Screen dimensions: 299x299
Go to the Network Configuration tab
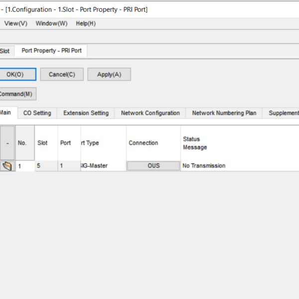(x=150, y=113)
